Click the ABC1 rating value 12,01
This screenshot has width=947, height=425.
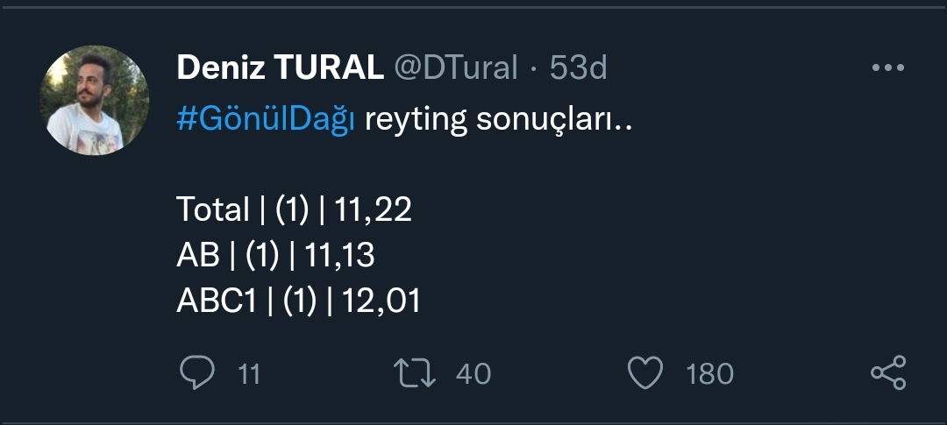click(x=381, y=301)
